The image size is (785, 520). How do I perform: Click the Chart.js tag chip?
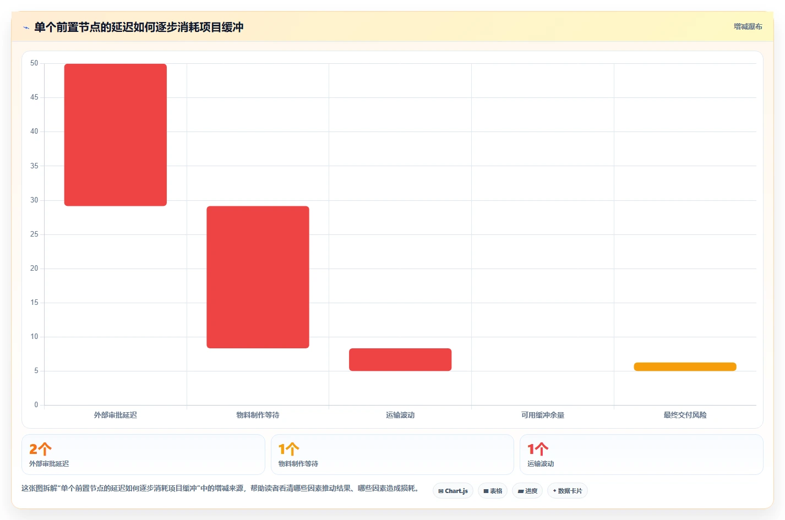click(x=453, y=491)
